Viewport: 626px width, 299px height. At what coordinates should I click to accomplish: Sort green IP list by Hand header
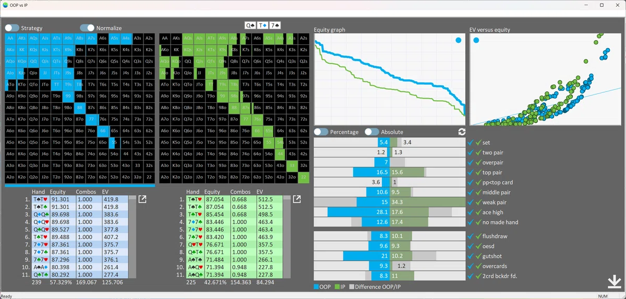coord(193,192)
